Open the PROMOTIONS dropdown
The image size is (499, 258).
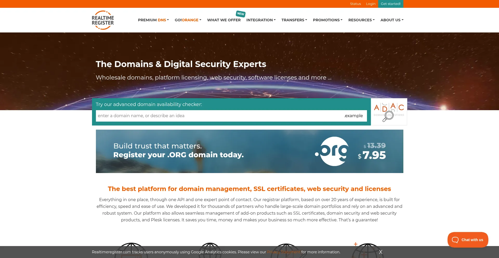click(327, 20)
